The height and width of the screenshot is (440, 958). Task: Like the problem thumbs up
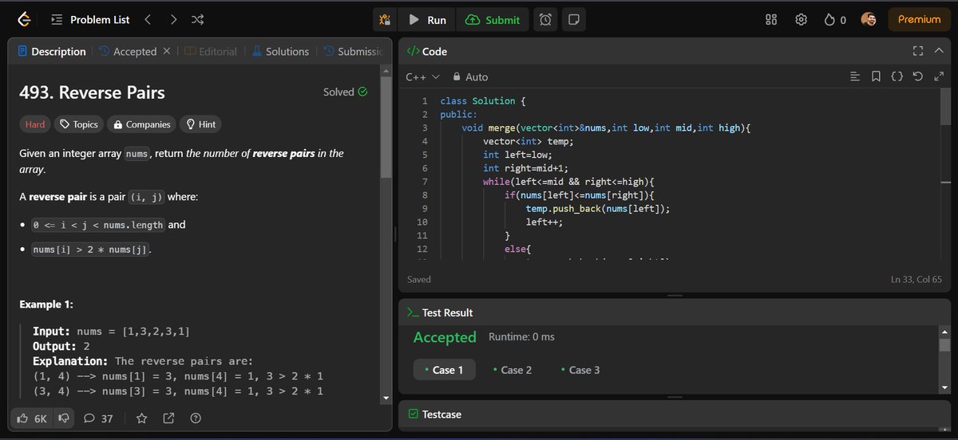pyautogui.click(x=34, y=418)
